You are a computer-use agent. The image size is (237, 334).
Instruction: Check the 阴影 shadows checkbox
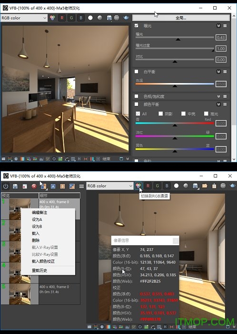point(160,114)
